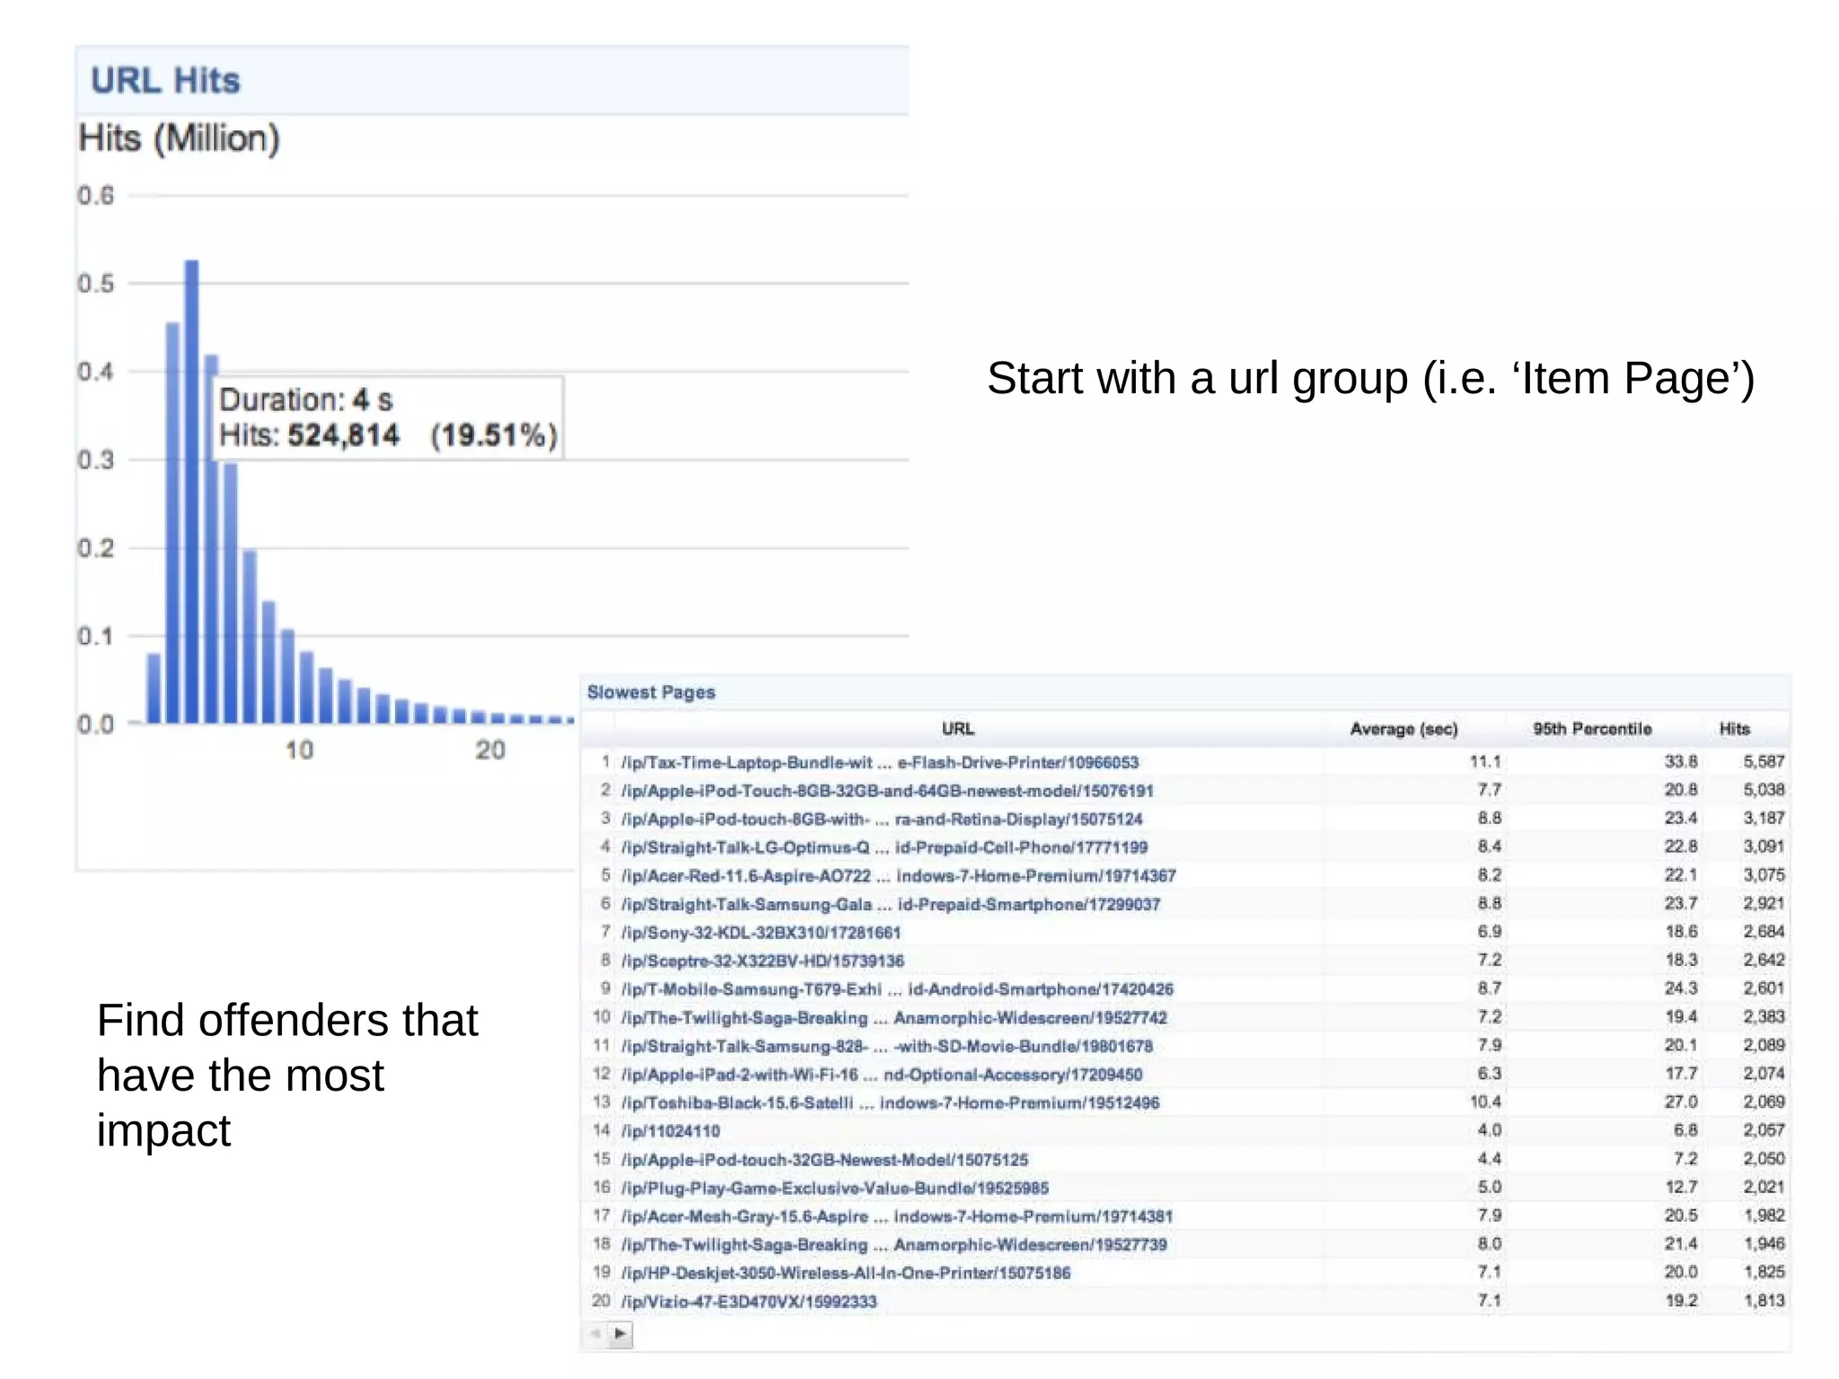Click the next page arrow button

point(620,1334)
